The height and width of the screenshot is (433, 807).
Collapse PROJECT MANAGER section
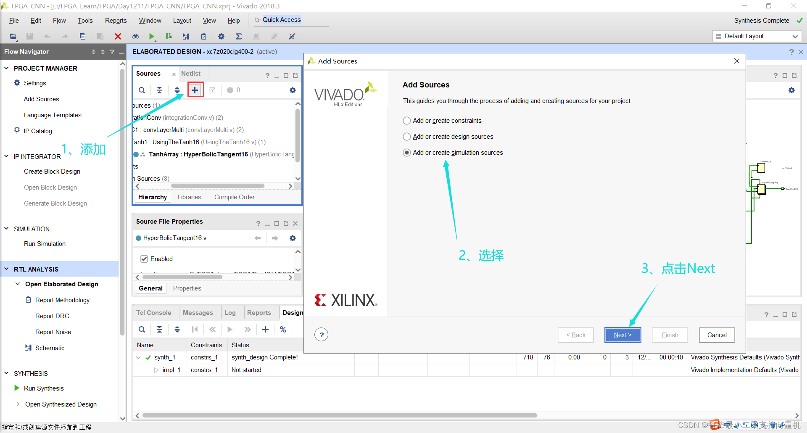tap(6, 68)
